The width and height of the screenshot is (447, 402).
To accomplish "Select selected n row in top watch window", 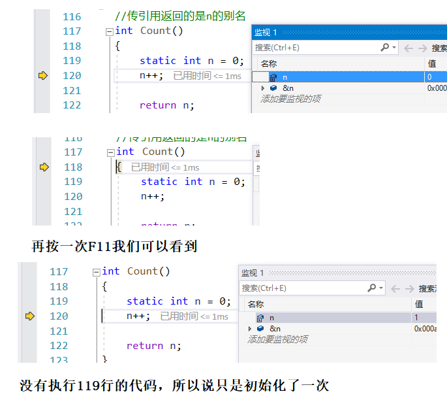I will (x=349, y=77).
